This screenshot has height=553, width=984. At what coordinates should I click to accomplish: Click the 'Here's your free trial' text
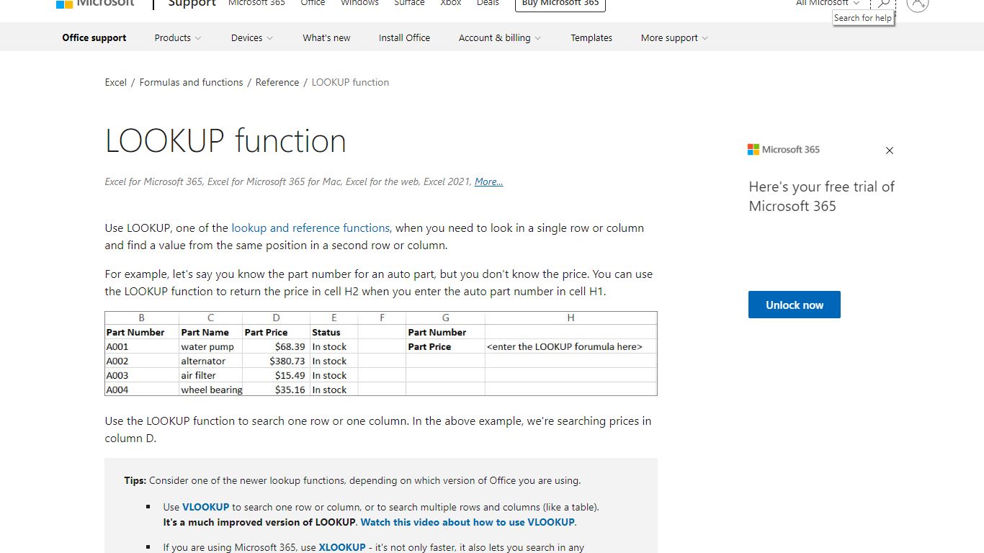pyautogui.click(x=821, y=197)
